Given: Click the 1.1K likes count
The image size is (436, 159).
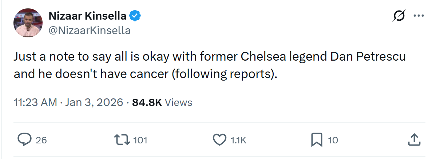Looking at the screenshot, I should (x=239, y=140).
